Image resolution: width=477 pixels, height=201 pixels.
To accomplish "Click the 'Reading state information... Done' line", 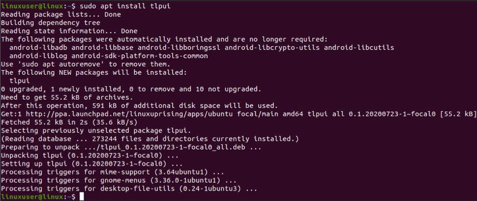I will point(69,31).
